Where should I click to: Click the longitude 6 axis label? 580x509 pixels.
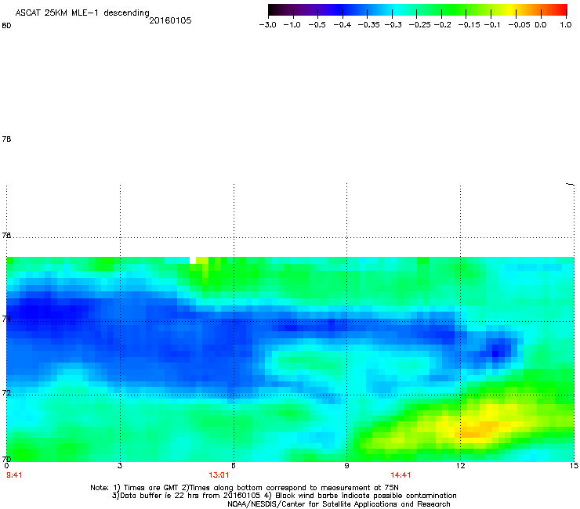click(233, 466)
